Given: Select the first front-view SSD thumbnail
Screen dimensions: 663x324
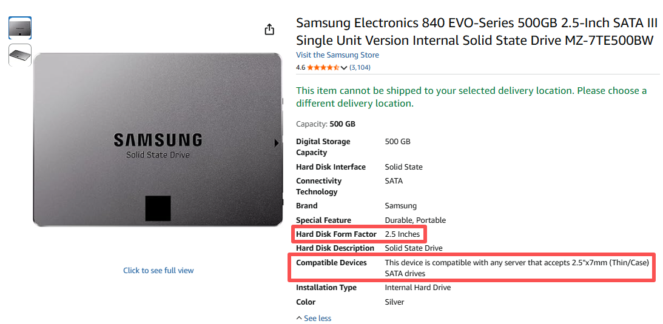Looking at the screenshot, I should click(x=20, y=27).
